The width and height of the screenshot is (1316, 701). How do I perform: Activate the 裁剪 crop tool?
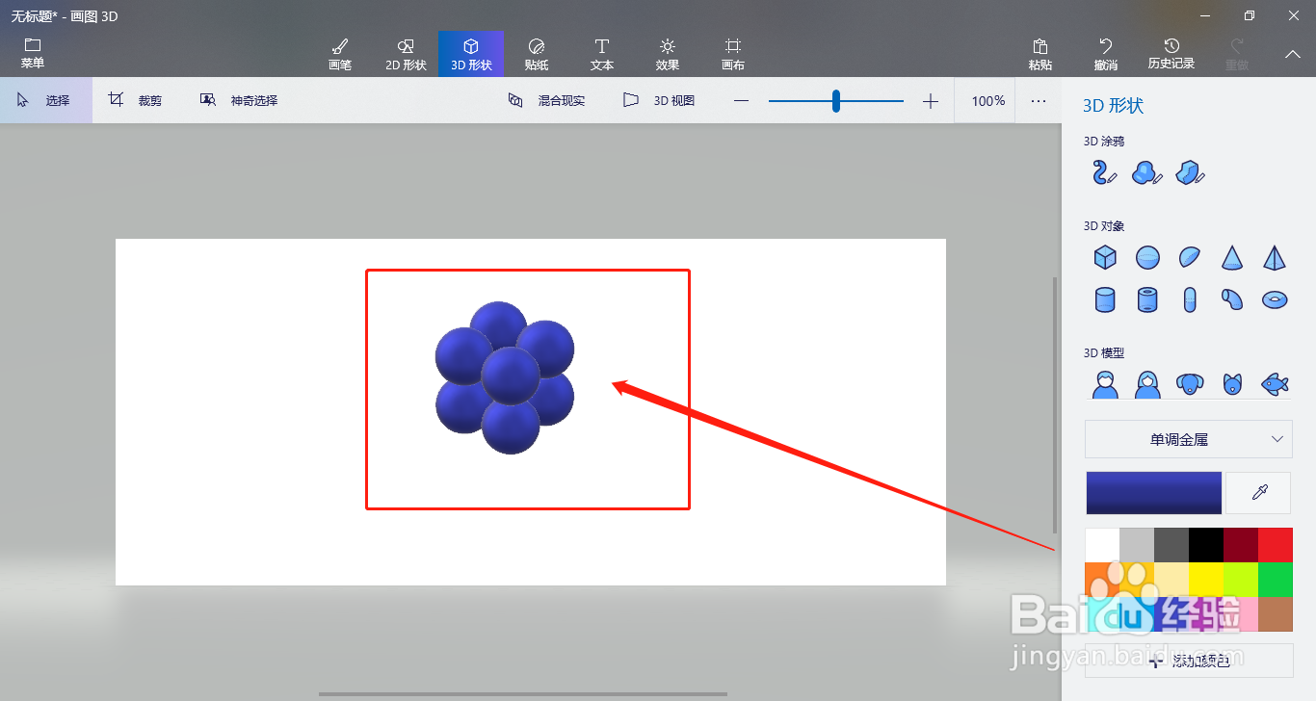(x=136, y=100)
